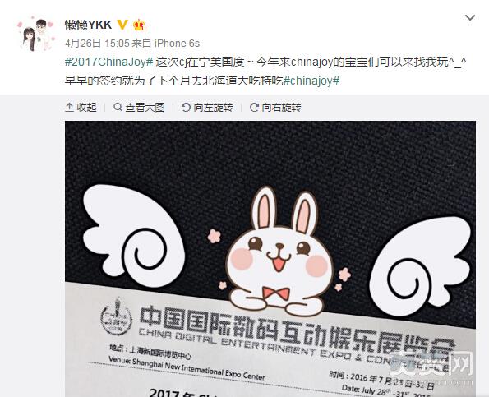Click the counterclockwise rotate icon

(x=186, y=108)
